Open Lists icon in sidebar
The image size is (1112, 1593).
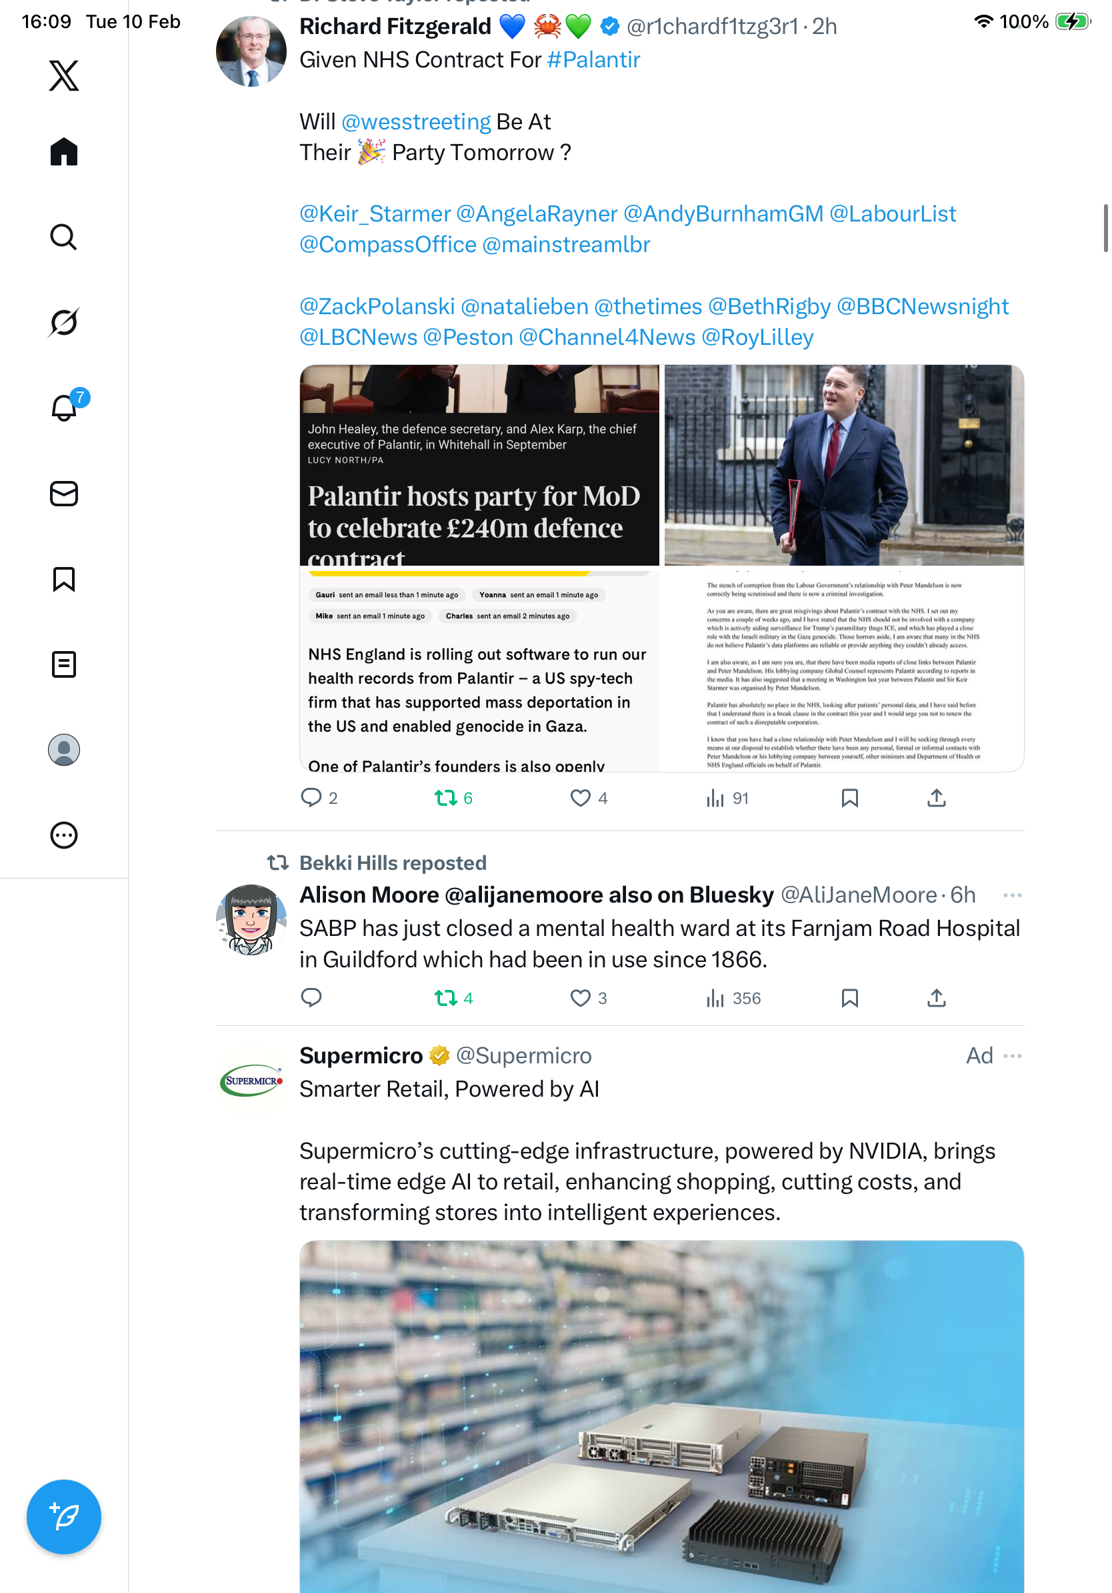(x=64, y=664)
